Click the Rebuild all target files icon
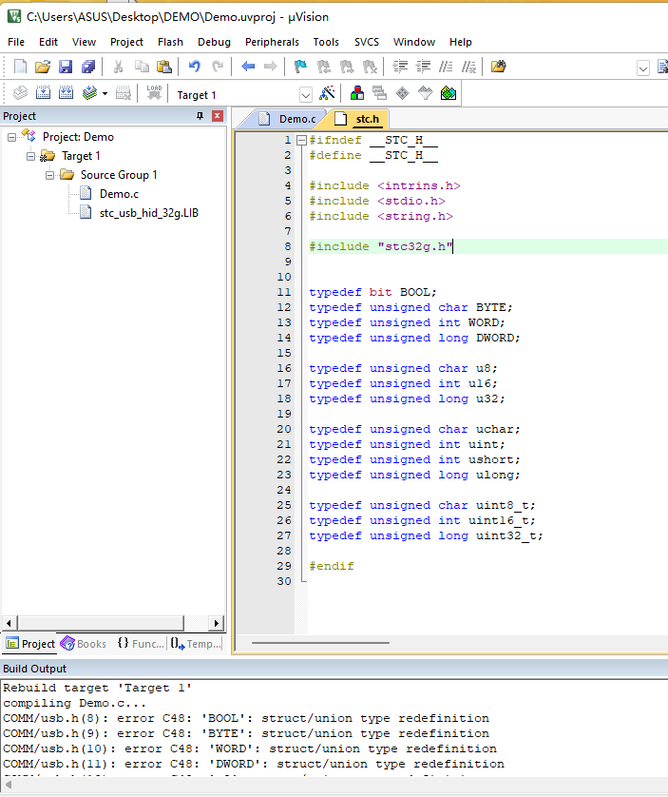 (66, 93)
